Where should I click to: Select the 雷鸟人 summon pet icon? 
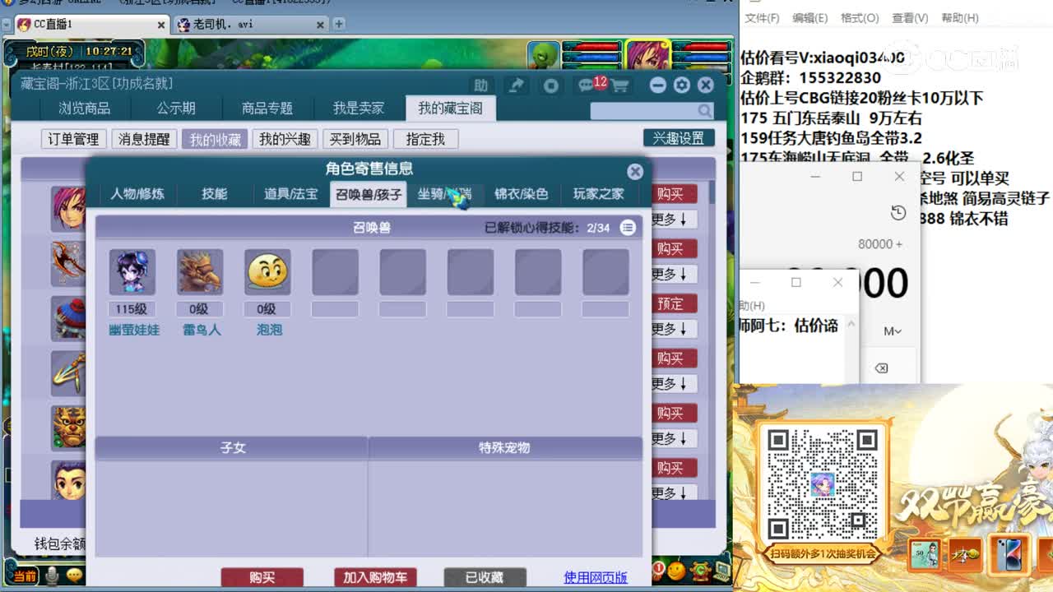[x=200, y=272]
